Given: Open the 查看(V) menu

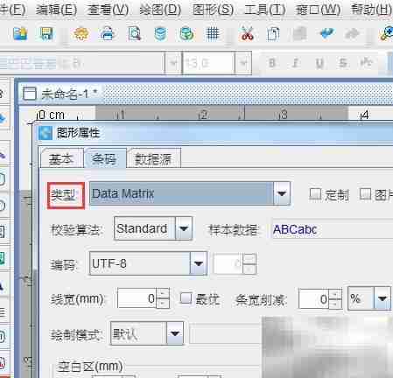Looking at the screenshot, I should pos(108,10).
